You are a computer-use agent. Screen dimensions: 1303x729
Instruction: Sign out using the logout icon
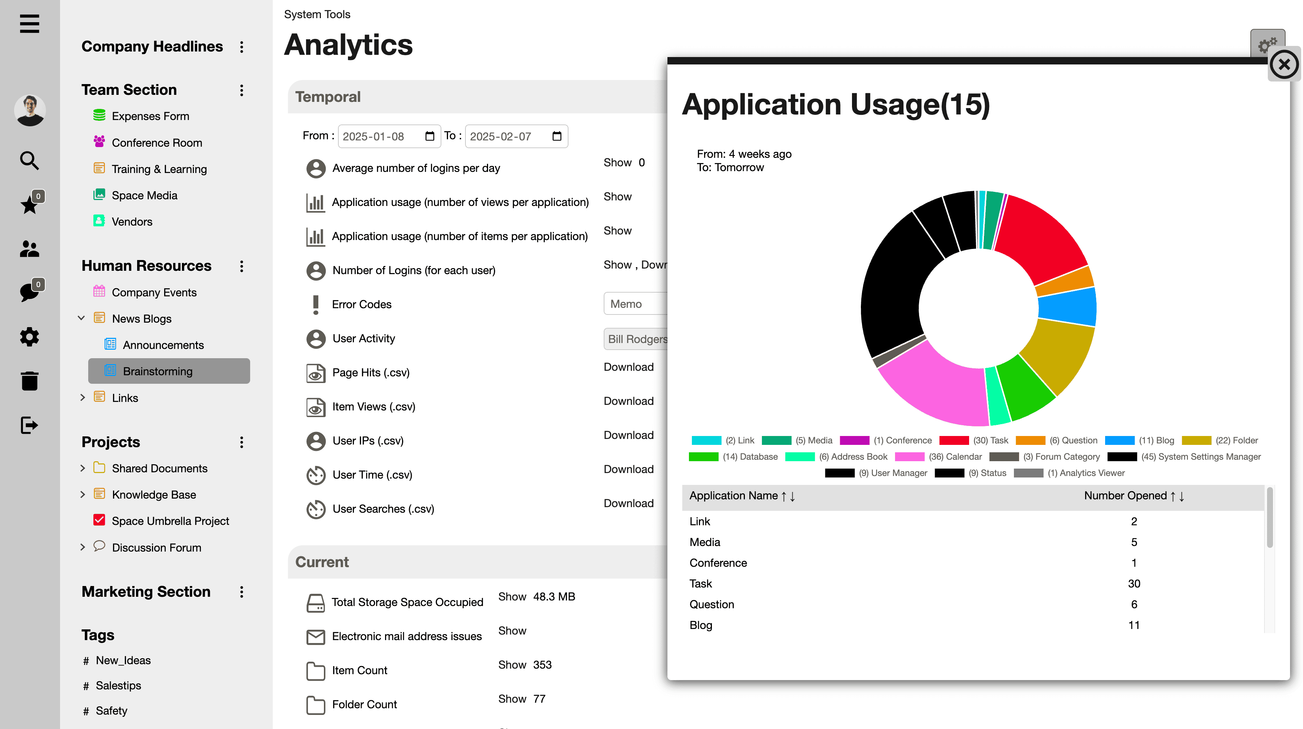(29, 425)
